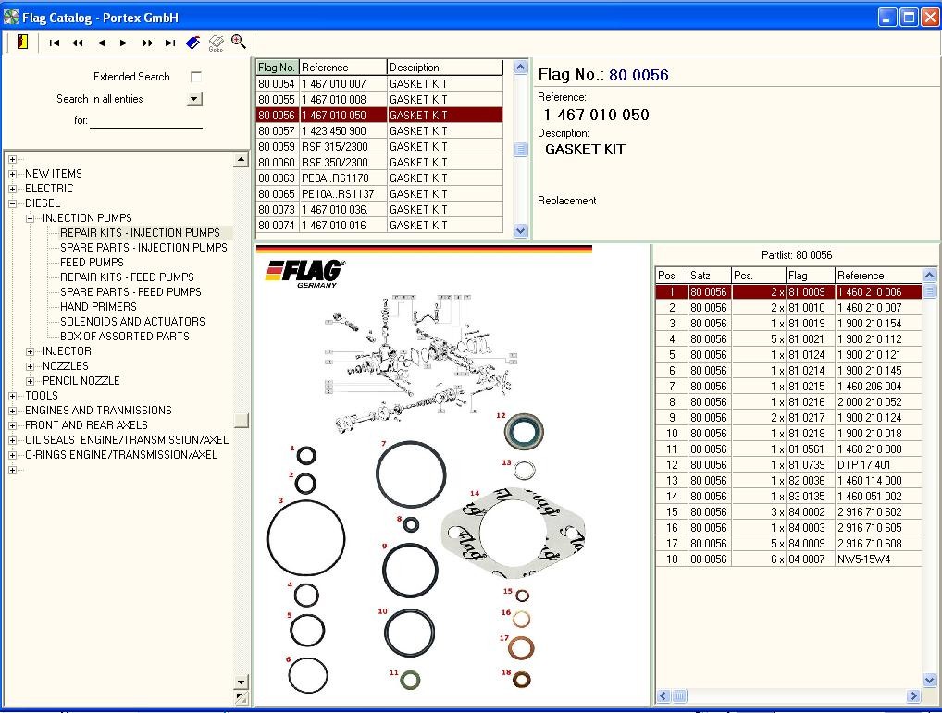942x713 pixels.
Task: Select SPARE PARTS - FEED PUMPS
Action: (x=130, y=291)
